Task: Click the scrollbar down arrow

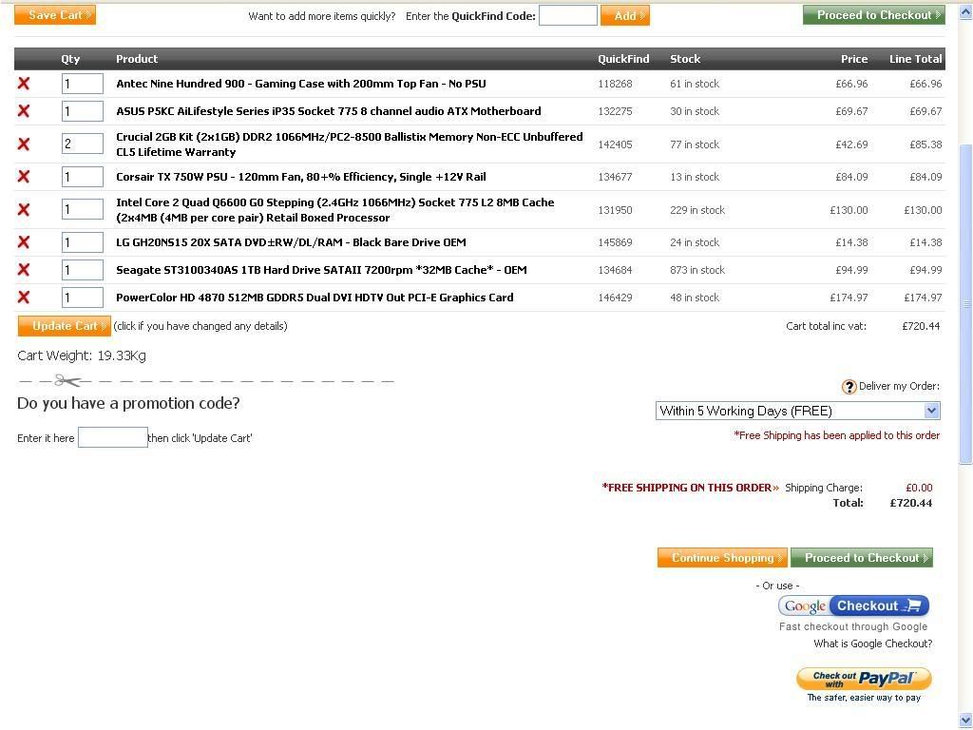Action: click(965, 720)
